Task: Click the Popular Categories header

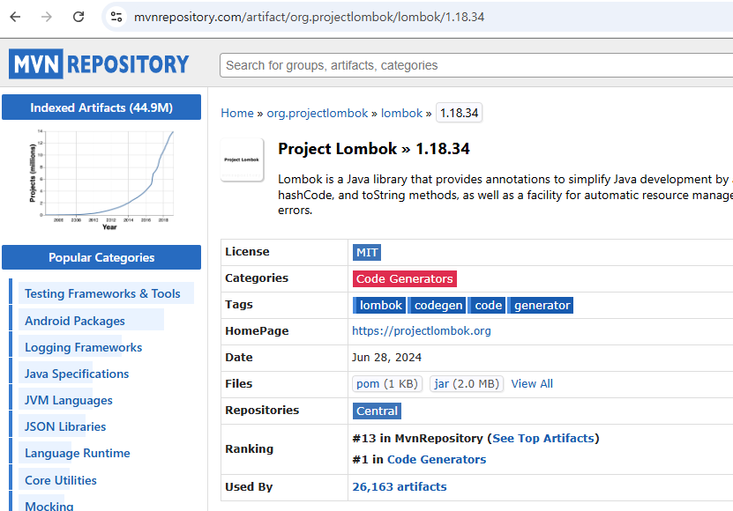Action: pos(101,257)
